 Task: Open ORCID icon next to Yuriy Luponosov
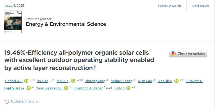click(66, 88)
